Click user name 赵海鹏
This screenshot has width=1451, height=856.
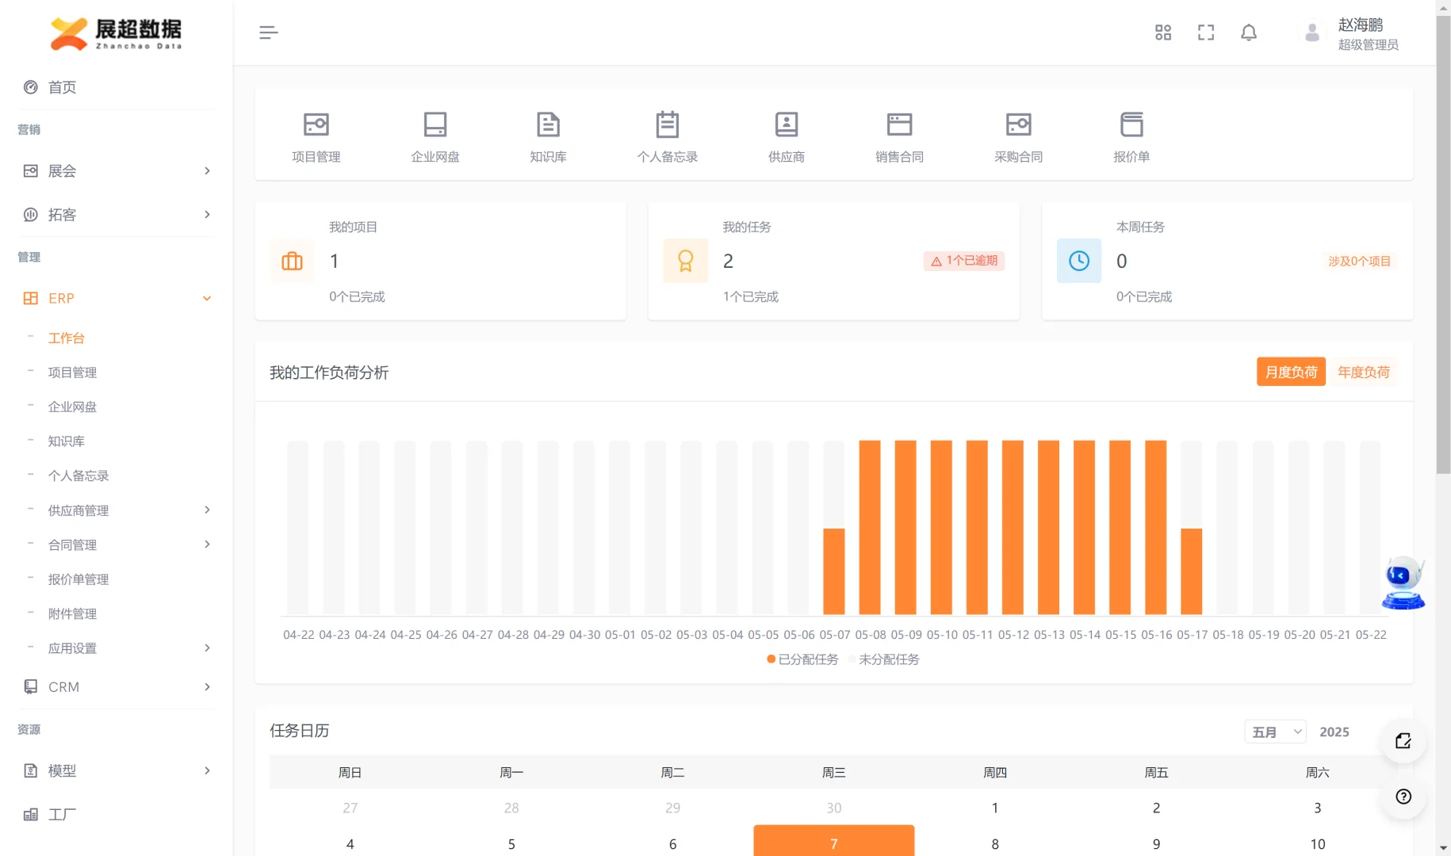coord(1361,25)
